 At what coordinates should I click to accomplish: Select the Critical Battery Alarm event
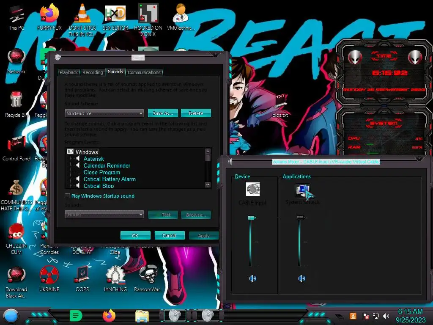coord(110,179)
